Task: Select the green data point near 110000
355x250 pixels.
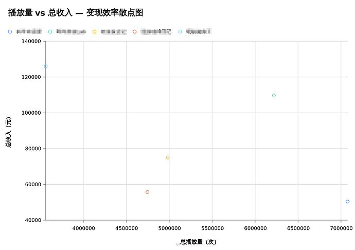Action: pos(274,96)
